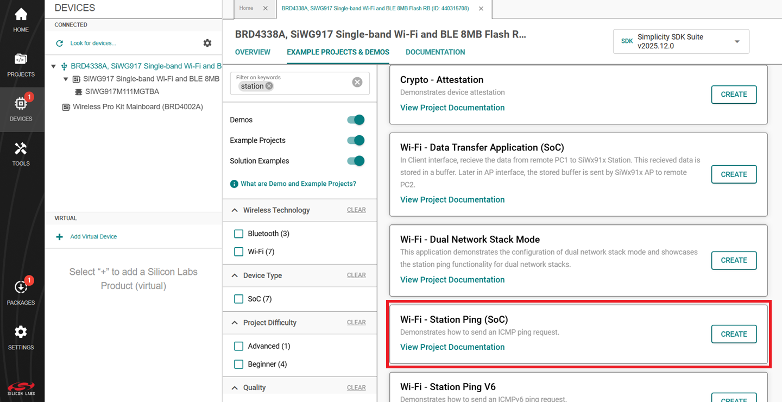Image resolution: width=782 pixels, height=402 pixels.
Task: Open the device settings gear icon
Action: (x=207, y=43)
